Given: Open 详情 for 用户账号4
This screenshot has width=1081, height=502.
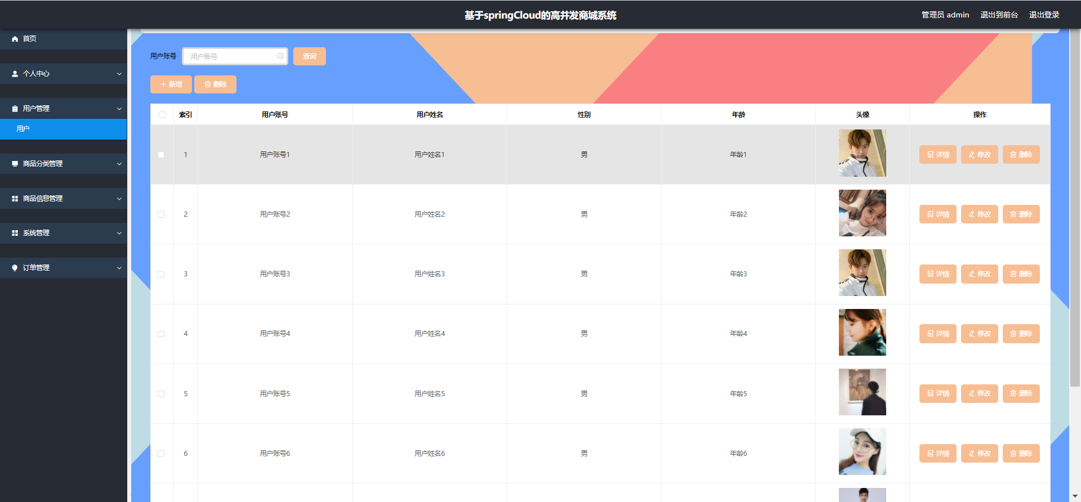Looking at the screenshot, I should [x=938, y=334].
